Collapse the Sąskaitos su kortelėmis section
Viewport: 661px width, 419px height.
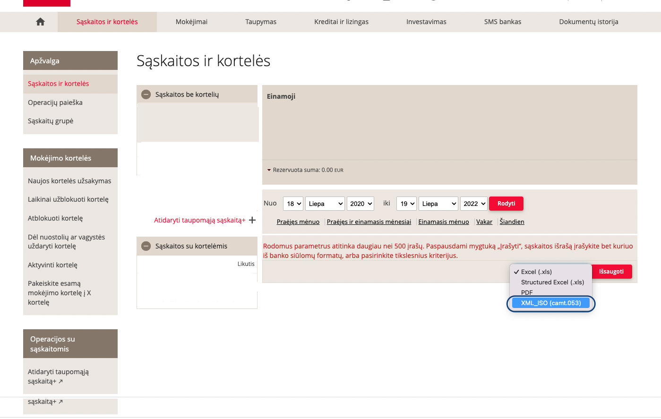click(146, 246)
